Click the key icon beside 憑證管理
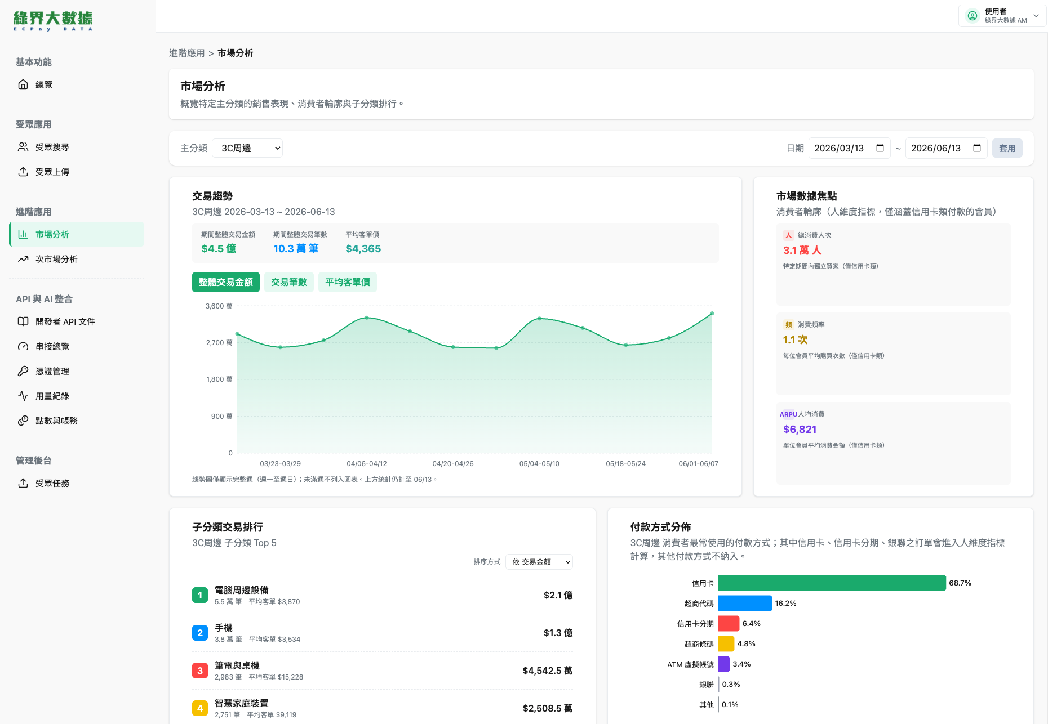Screen dimensions: 1048x724 23,371
